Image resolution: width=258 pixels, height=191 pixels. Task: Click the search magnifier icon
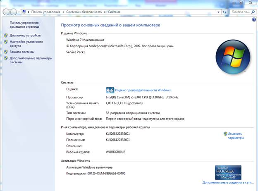(x=253, y=12)
